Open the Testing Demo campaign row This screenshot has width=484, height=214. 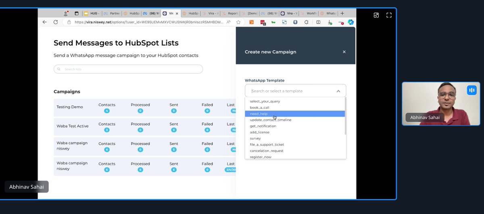pyautogui.click(x=144, y=107)
